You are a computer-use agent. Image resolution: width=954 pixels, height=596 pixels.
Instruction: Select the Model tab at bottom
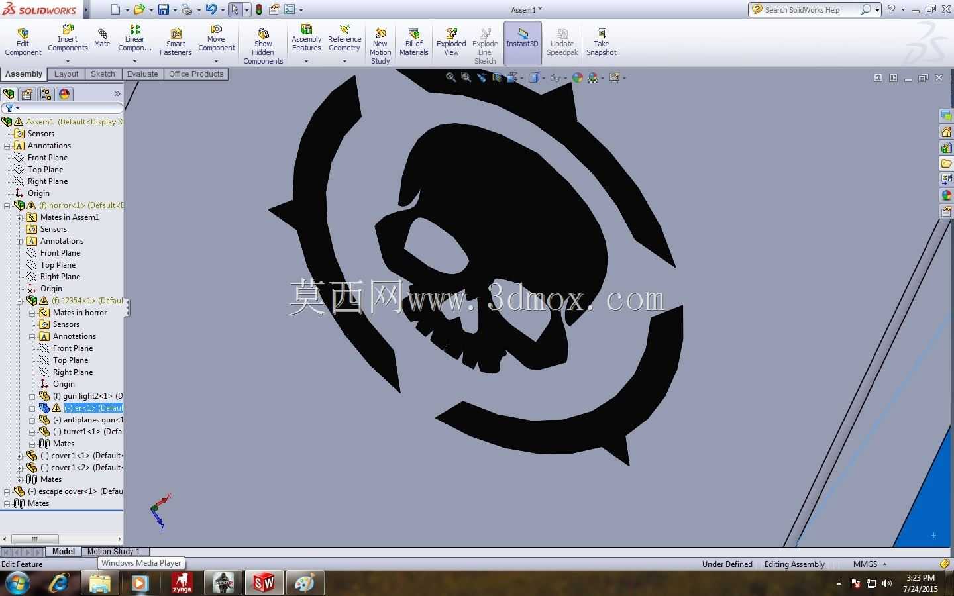point(64,552)
